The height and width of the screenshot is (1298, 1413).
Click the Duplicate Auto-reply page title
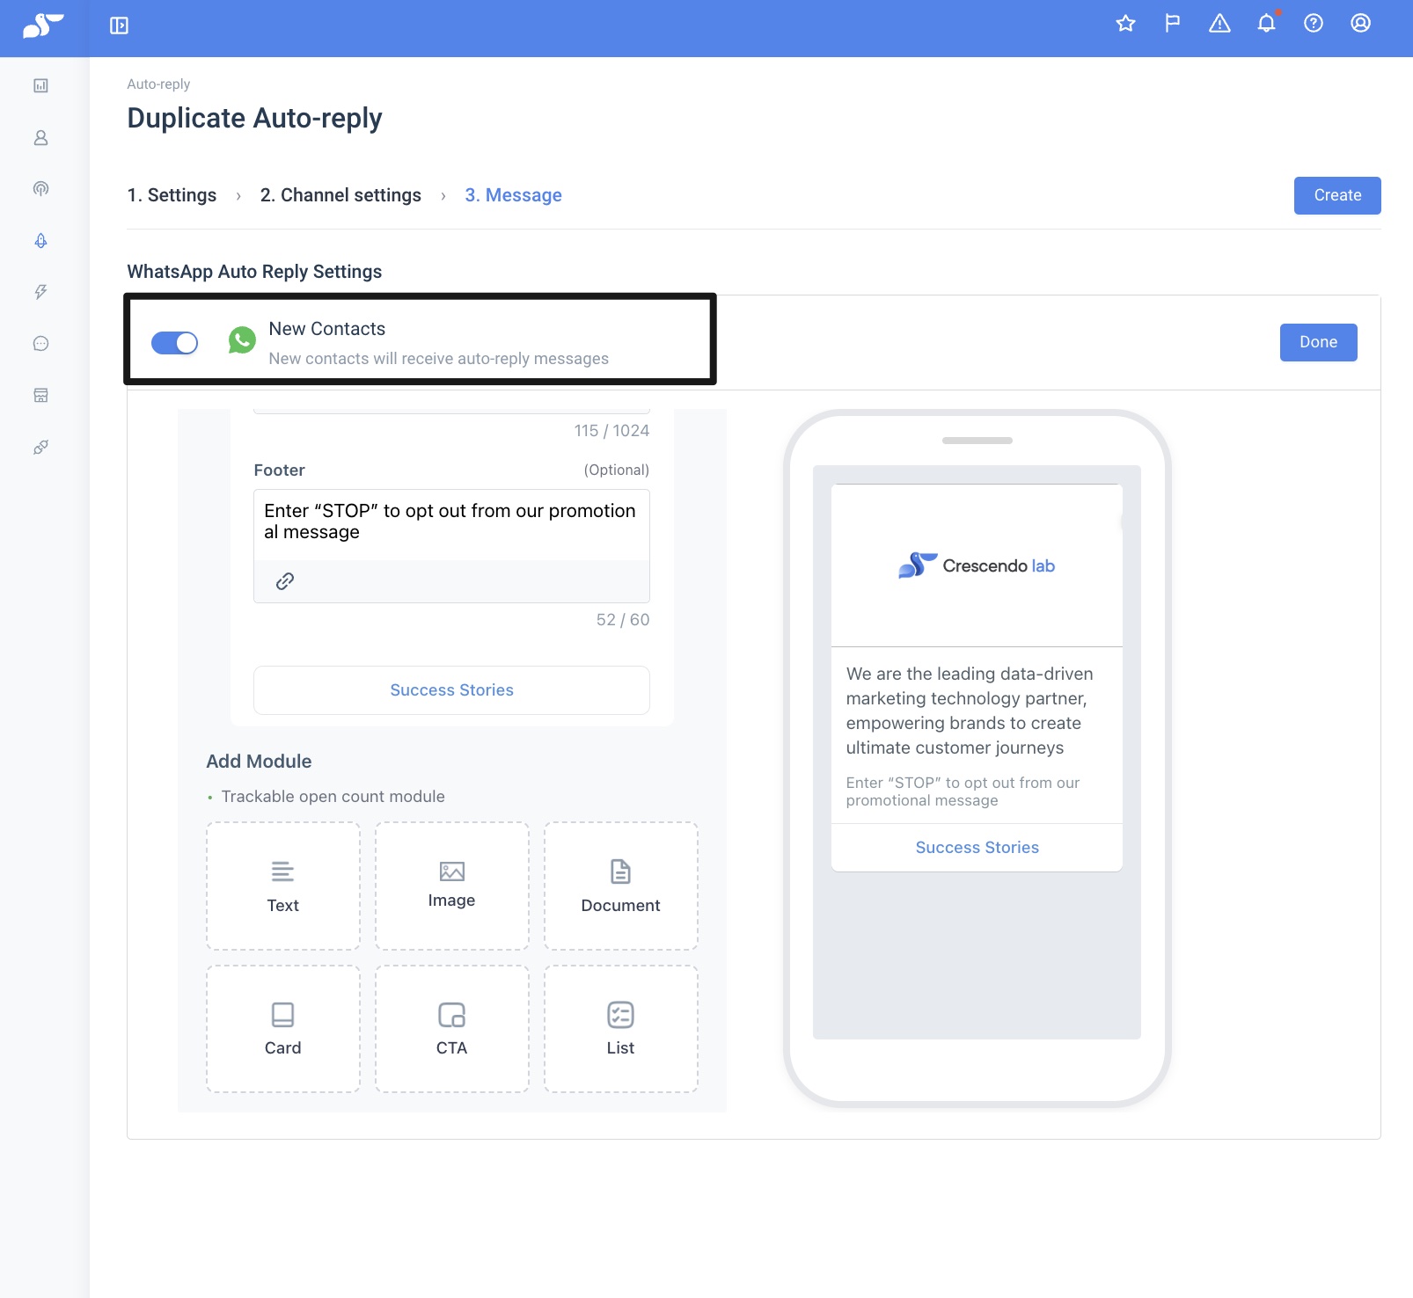(254, 118)
